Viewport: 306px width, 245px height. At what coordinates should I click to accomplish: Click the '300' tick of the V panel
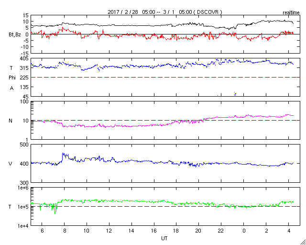(24, 183)
